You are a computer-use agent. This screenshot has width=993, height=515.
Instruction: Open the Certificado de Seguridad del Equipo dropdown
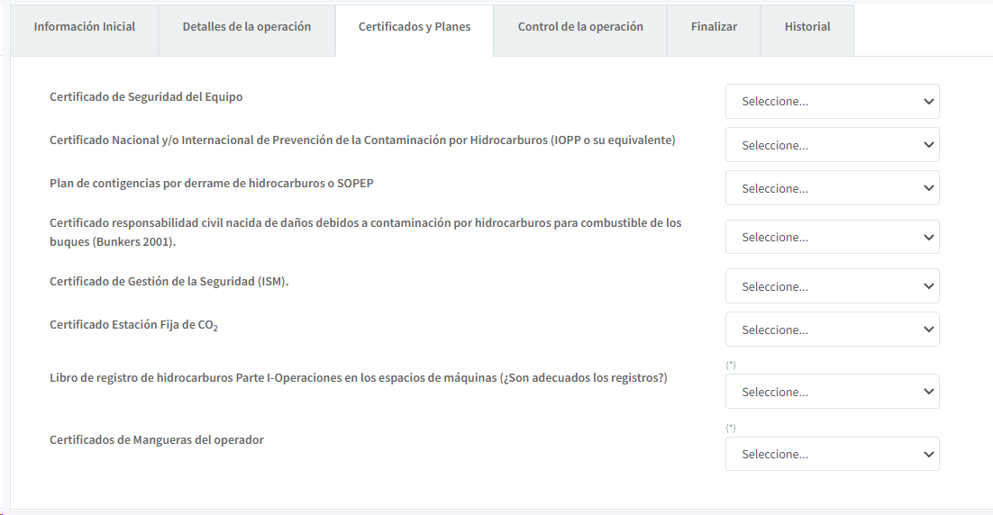(x=832, y=102)
